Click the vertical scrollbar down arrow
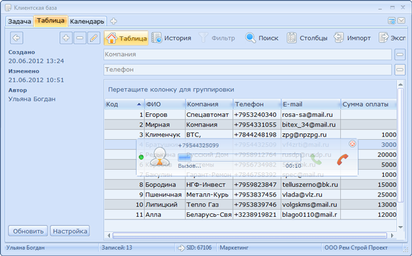412x256 pixels. (x=400, y=227)
